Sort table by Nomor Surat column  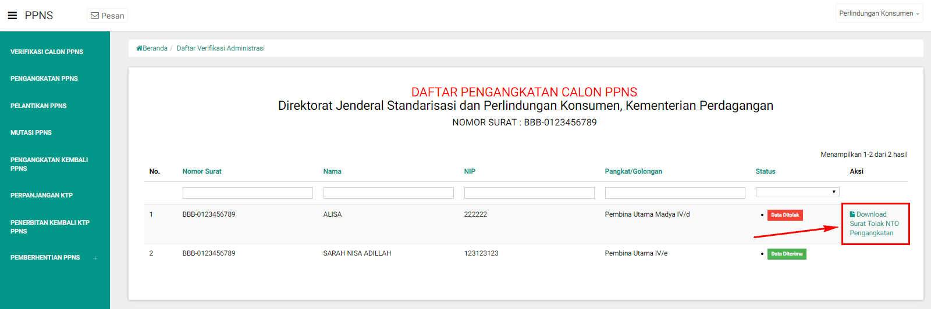coord(202,171)
